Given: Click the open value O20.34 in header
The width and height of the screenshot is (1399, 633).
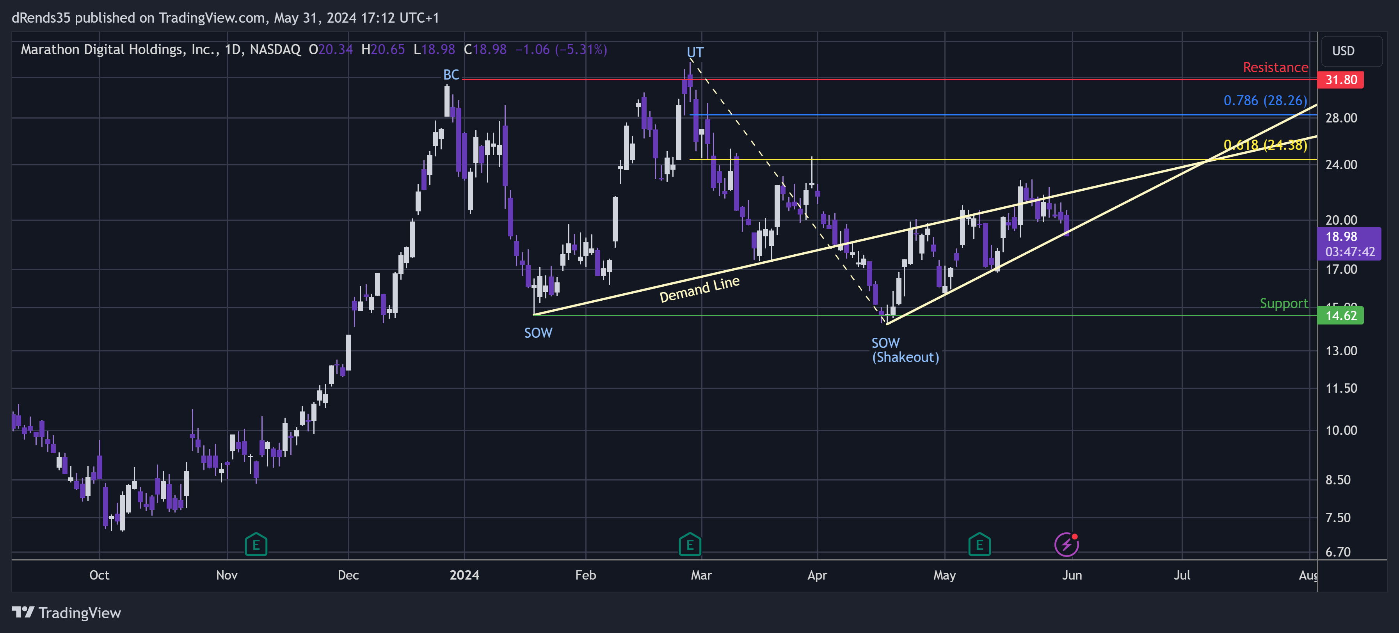Looking at the screenshot, I should point(331,50).
